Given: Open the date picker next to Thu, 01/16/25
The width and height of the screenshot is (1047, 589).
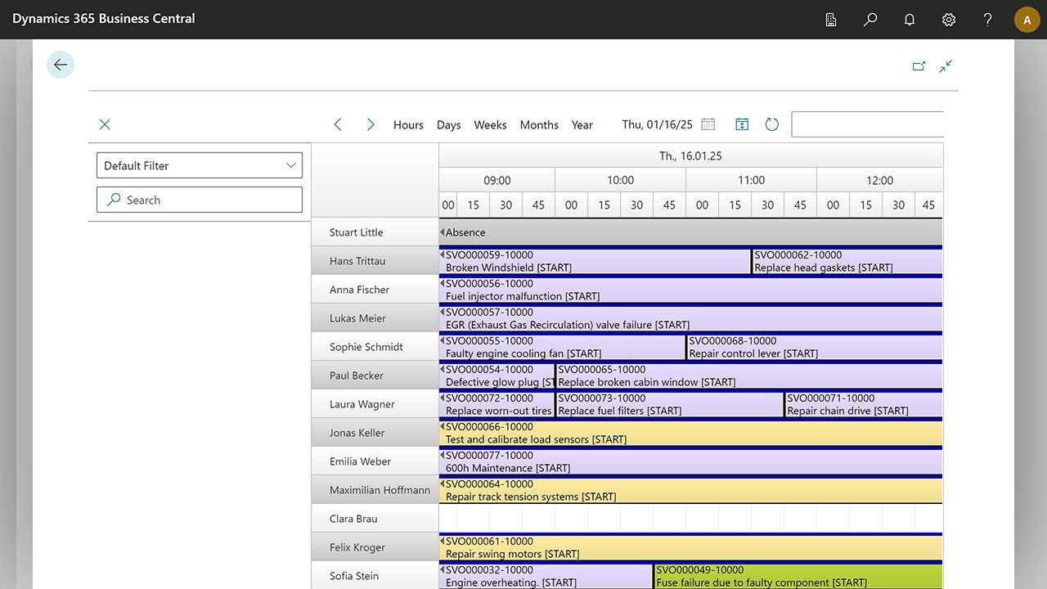Looking at the screenshot, I should (708, 124).
